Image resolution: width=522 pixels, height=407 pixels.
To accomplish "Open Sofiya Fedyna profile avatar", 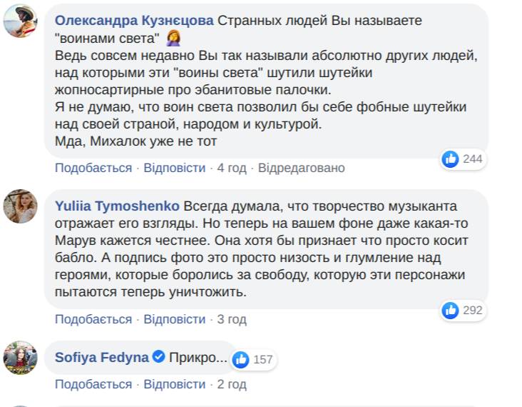I will (x=21, y=358).
